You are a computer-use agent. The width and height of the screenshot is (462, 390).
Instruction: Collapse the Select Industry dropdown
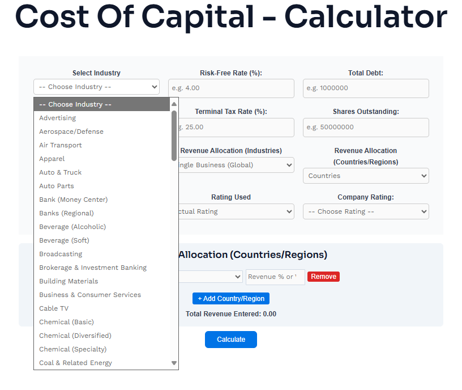pyautogui.click(x=96, y=87)
